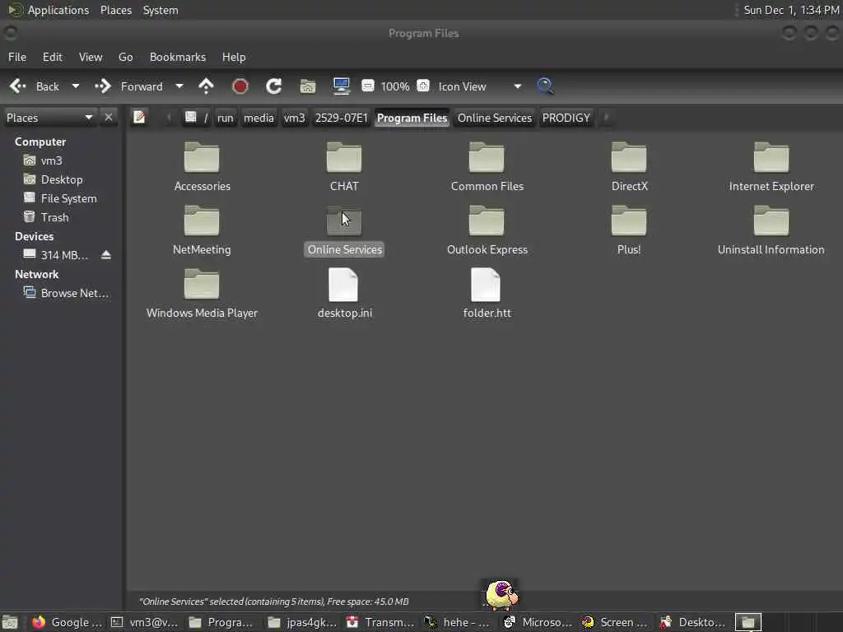Screen dimensions: 843x632
Task: Open the Icon View mode dropdown
Action: pos(480,86)
